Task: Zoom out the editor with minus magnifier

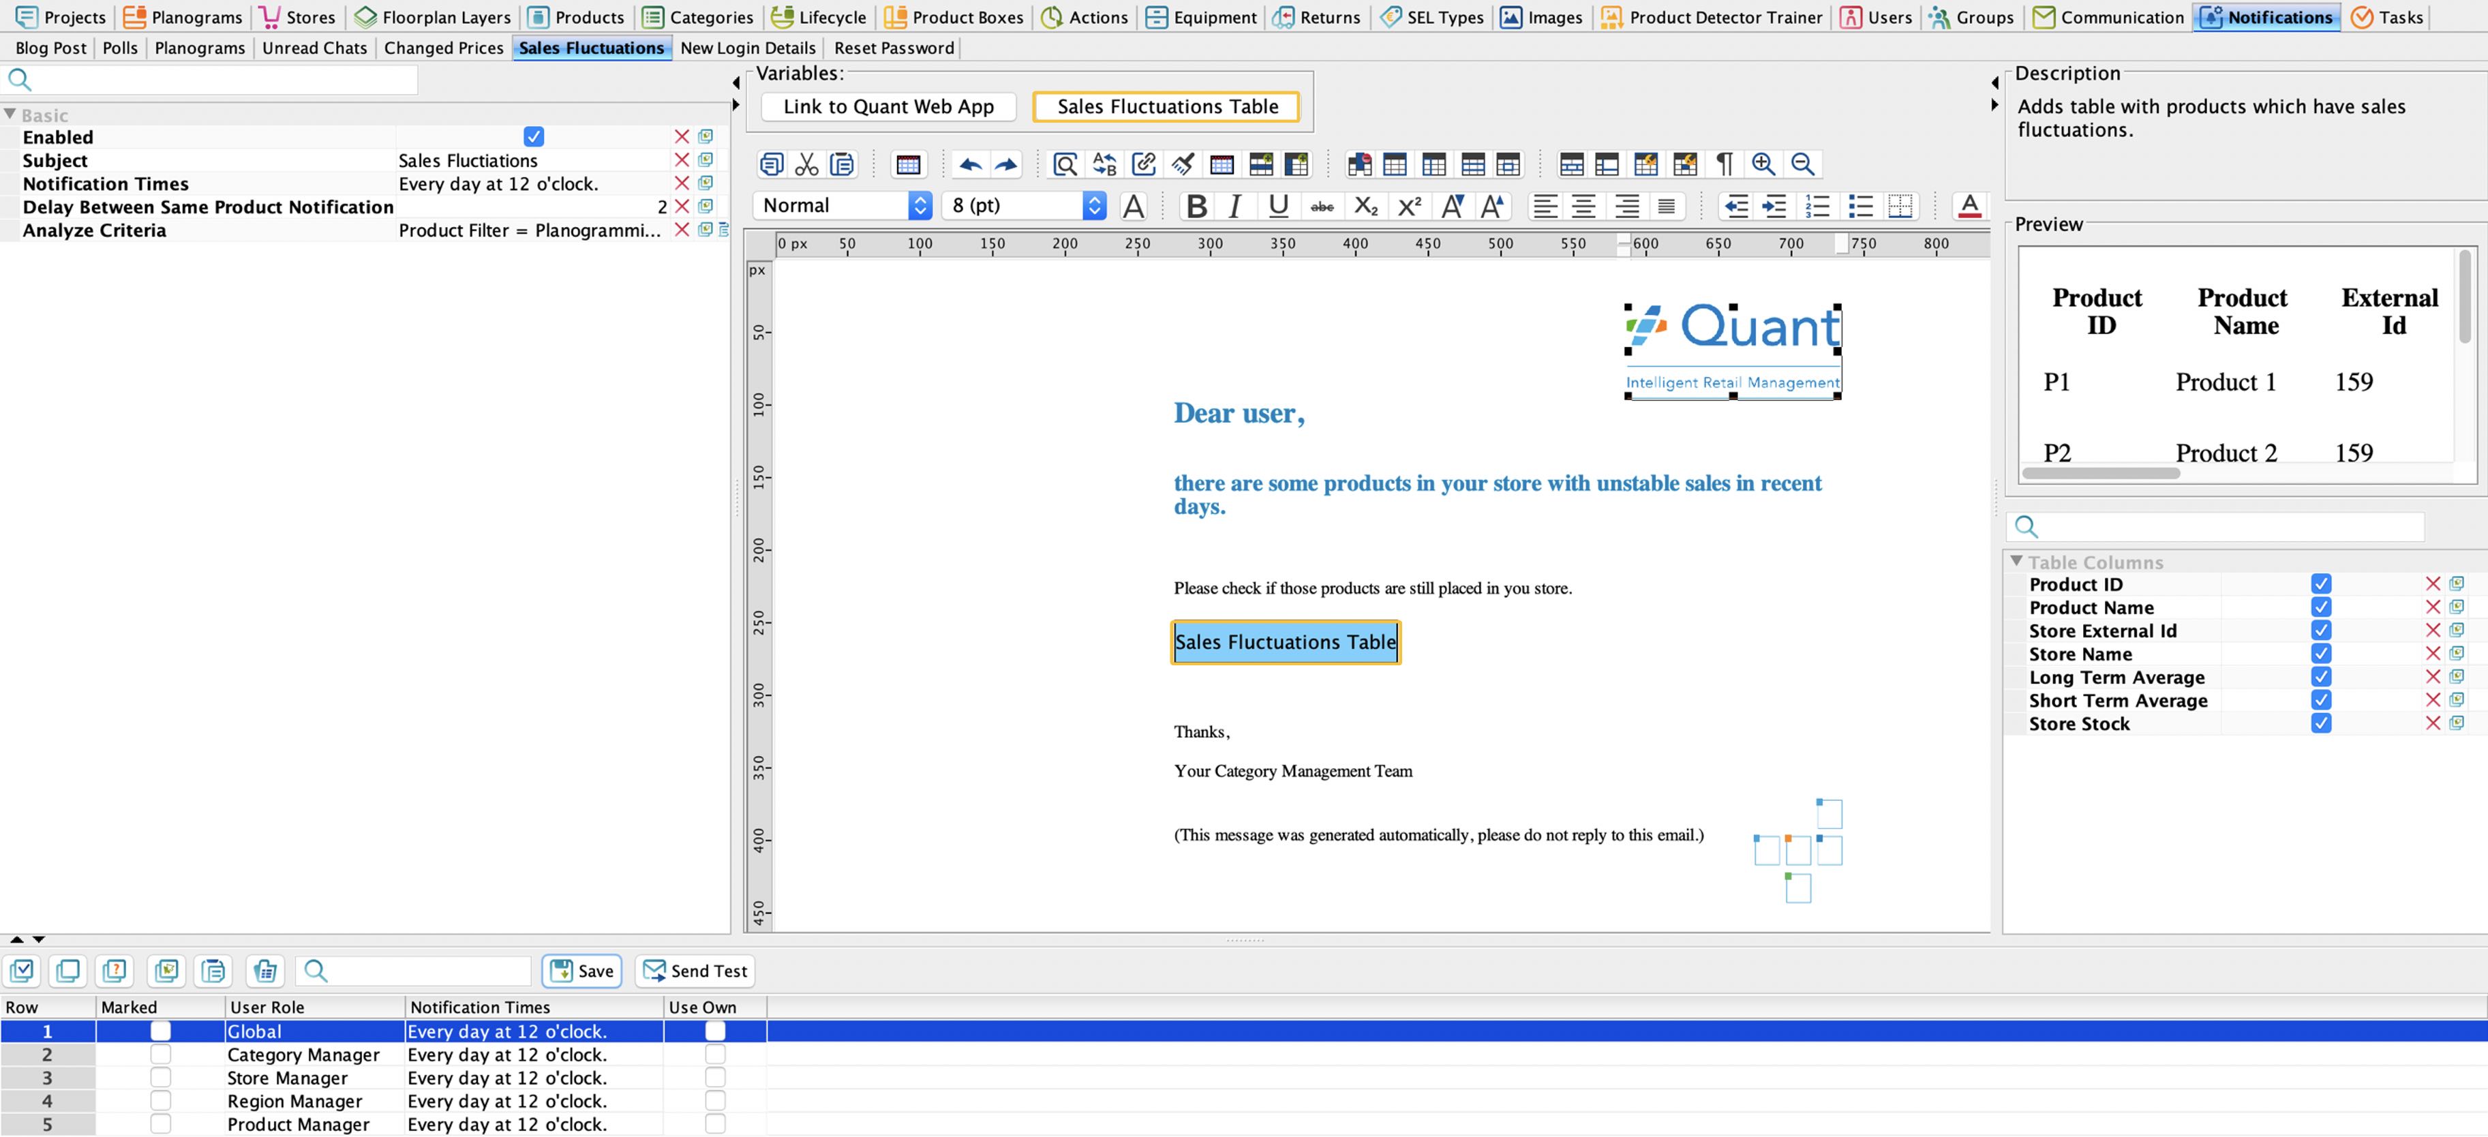Action: [x=1802, y=164]
